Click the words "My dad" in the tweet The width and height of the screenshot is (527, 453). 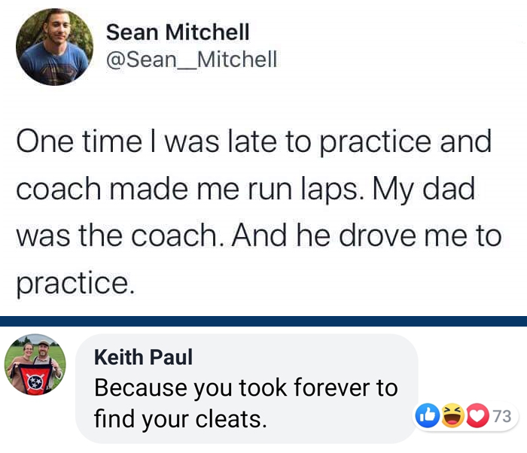pos(433,188)
